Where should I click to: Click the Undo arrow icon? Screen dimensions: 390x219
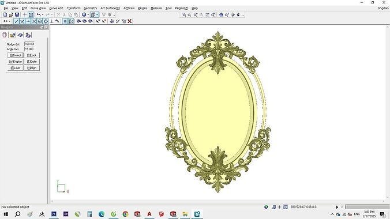click(x=39, y=14)
